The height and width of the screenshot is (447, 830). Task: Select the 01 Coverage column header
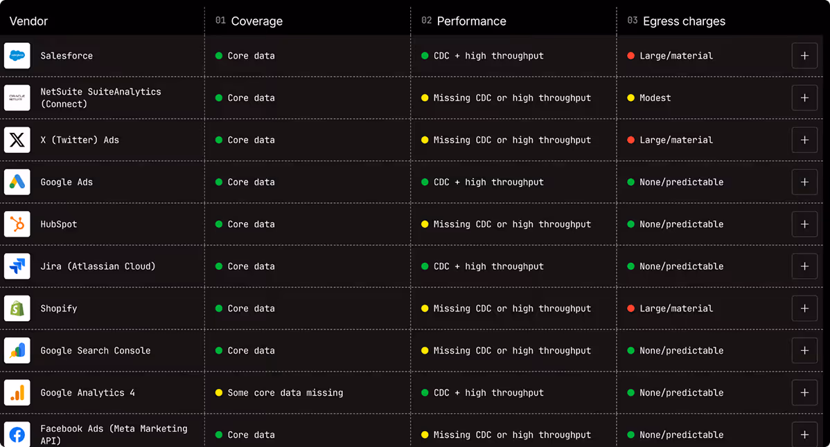(x=249, y=21)
